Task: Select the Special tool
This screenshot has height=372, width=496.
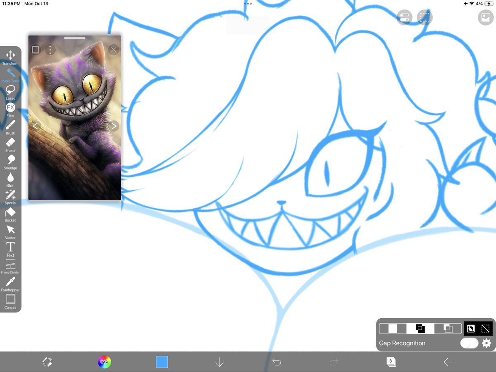Action: click(10, 197)
